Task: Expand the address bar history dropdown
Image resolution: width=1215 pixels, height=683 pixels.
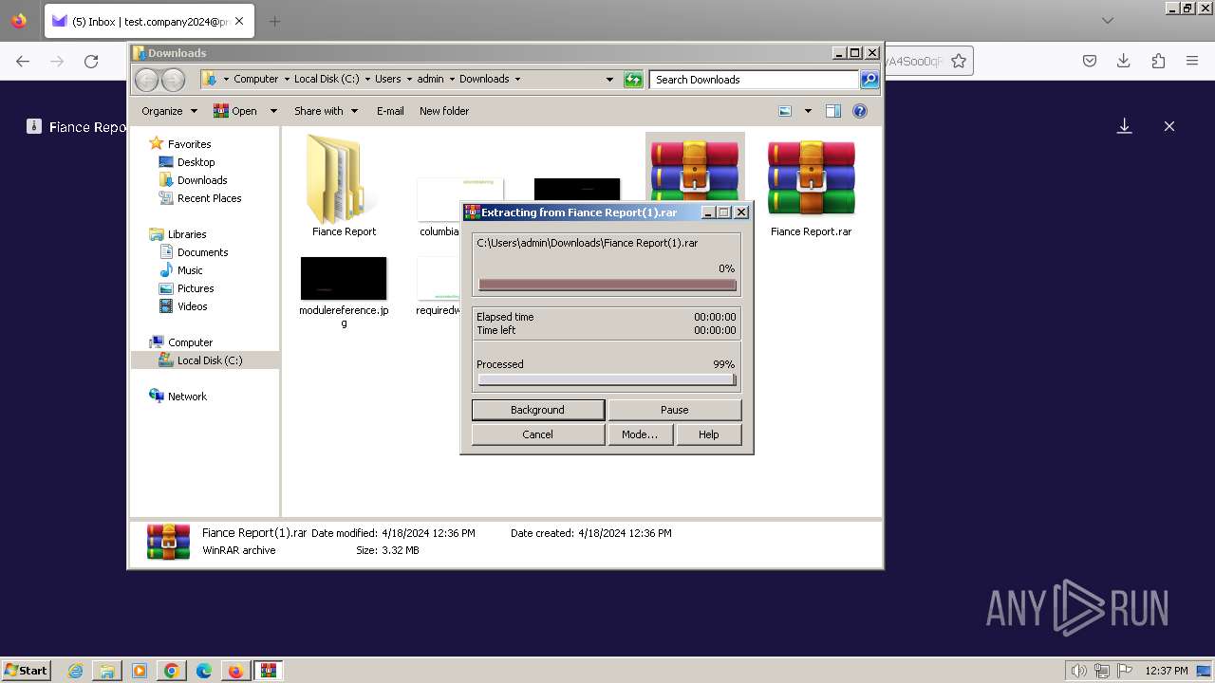Action: click(609, 80)
